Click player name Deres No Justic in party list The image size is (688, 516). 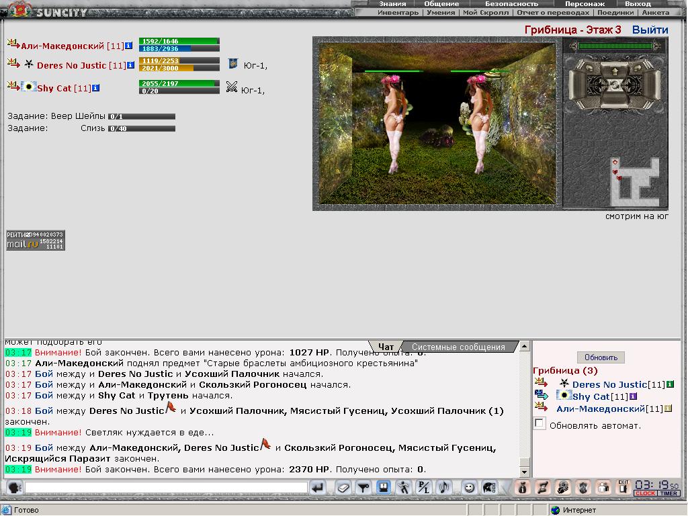click(x=71, y=65)
